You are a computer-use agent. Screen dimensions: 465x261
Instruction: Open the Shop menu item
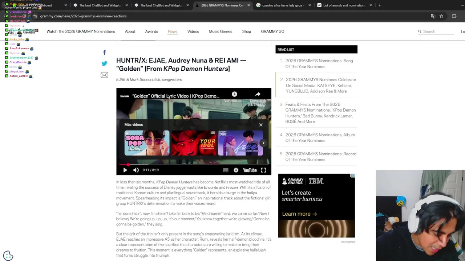coord(247,32)
